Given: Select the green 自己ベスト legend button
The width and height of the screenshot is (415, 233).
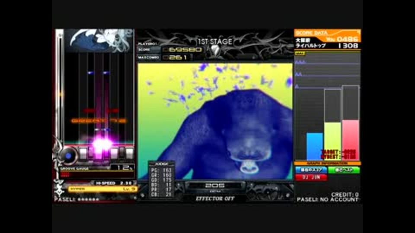Looking at the screenshot, I should (344, 170).
